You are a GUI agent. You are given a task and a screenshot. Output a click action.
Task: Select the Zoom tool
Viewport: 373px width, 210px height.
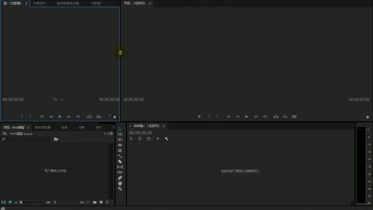[x=120, y=189]
